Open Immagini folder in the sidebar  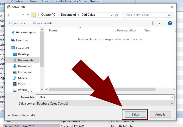pos(22,72)
